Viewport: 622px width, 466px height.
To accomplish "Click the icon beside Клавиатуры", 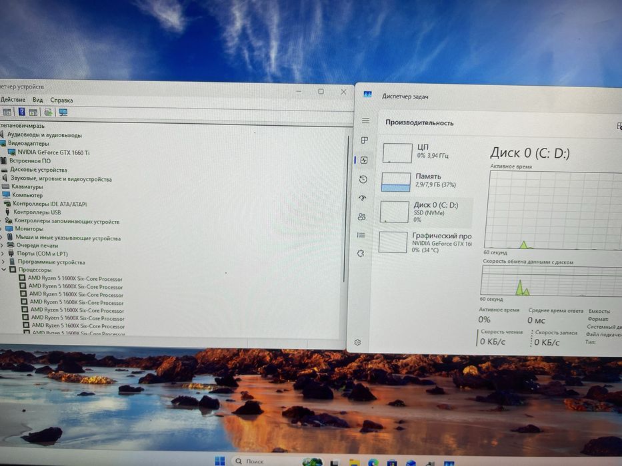I will [x=5, y=186].
